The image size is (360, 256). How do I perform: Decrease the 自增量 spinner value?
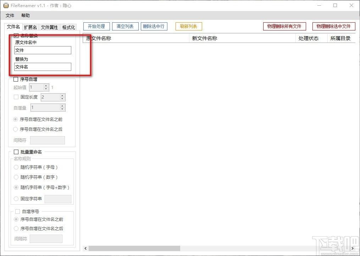[62, 109]
